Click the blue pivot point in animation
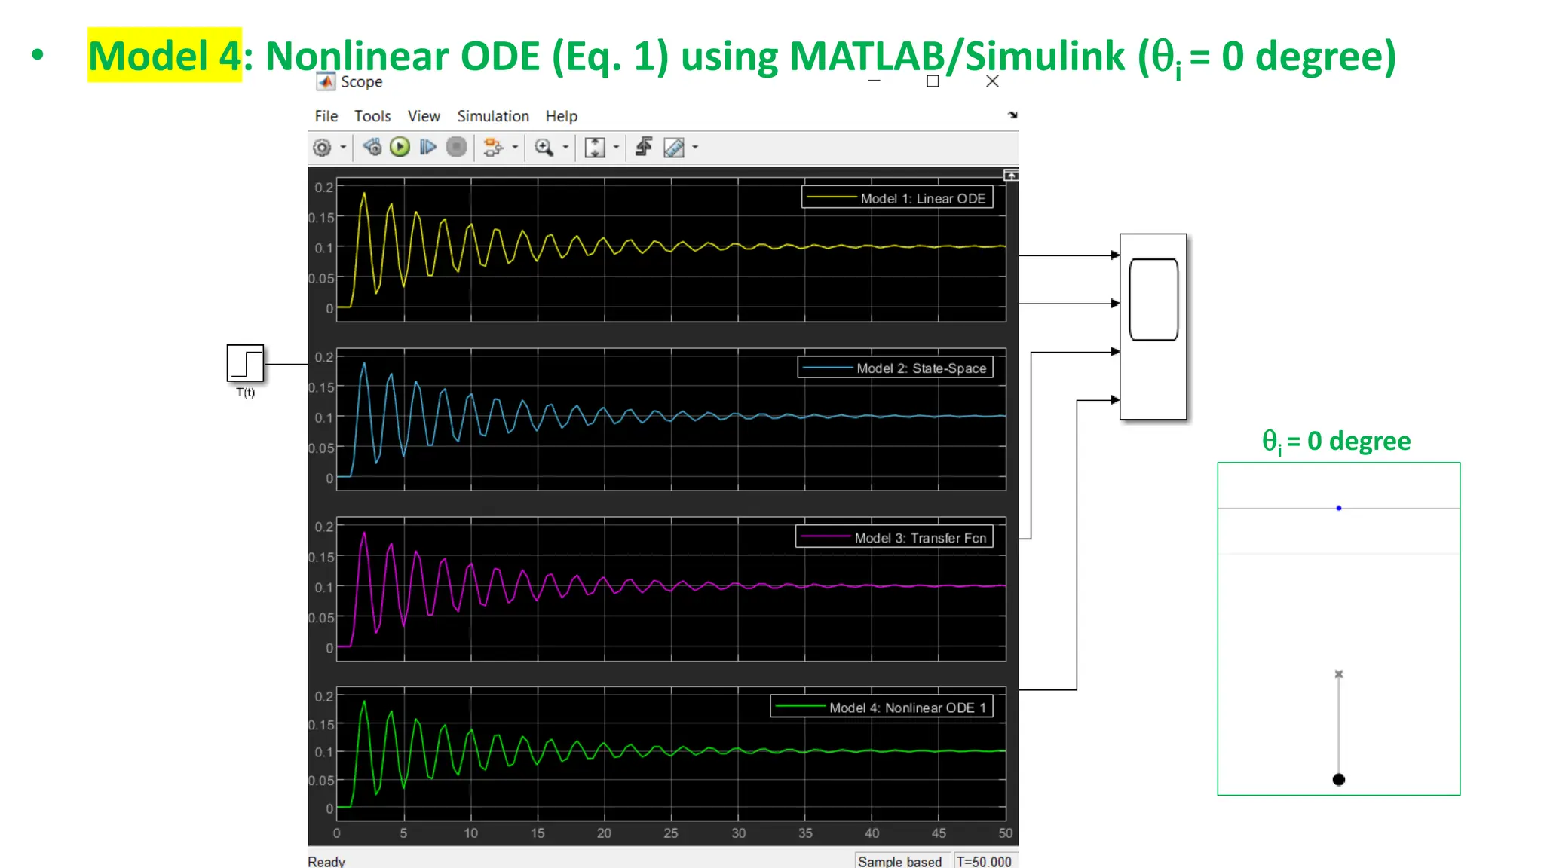The height and width of the screenshot is (868, 1544). pos(1339,508)
